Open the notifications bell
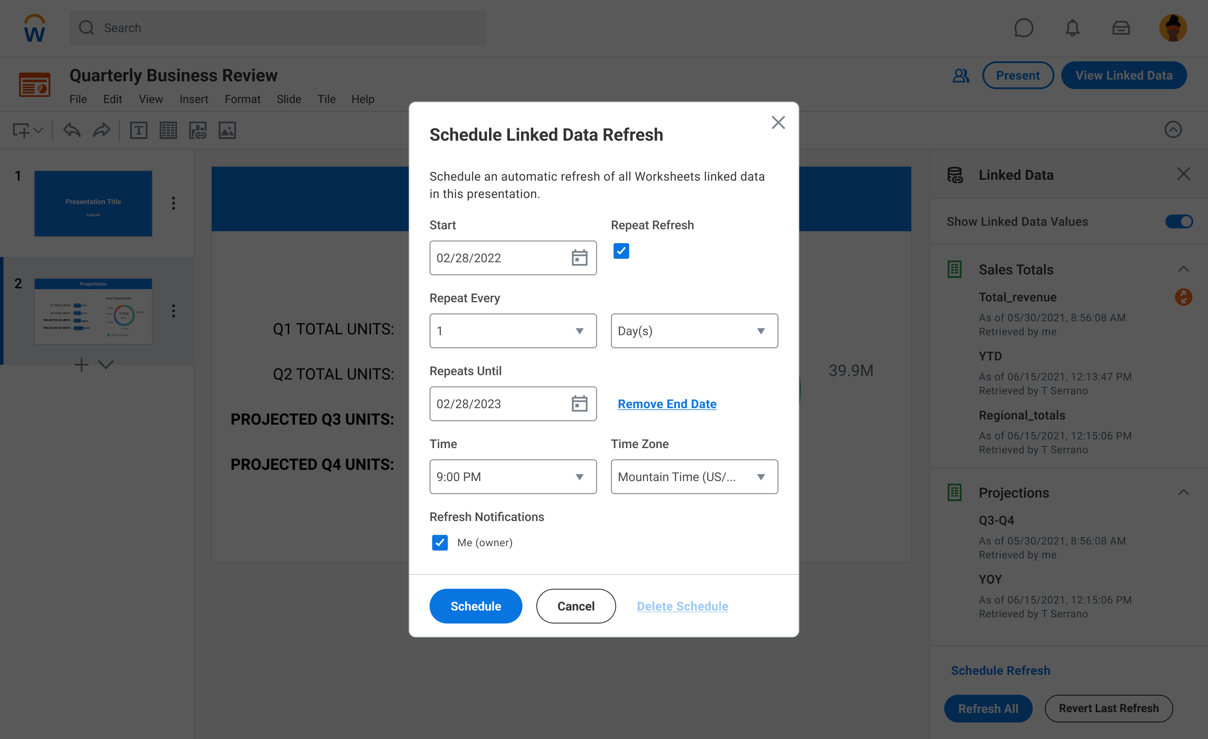 tap(1072, 28)
